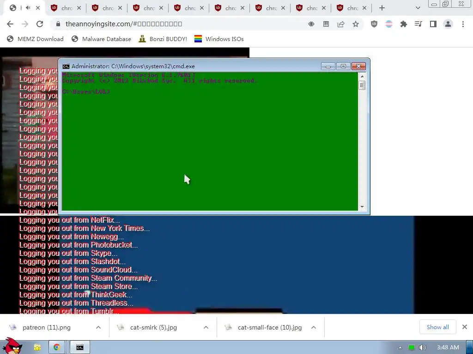This screenshot has height=354, width=473.
Task: Bookmark this page with the star icon
Action: point(356,24)
